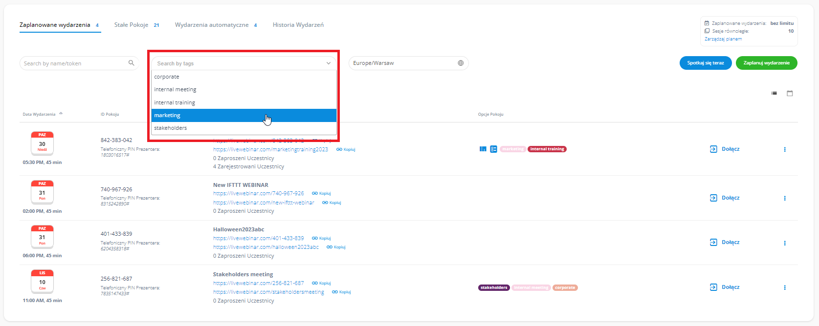Switch to calendar view icon

(790, 93)
